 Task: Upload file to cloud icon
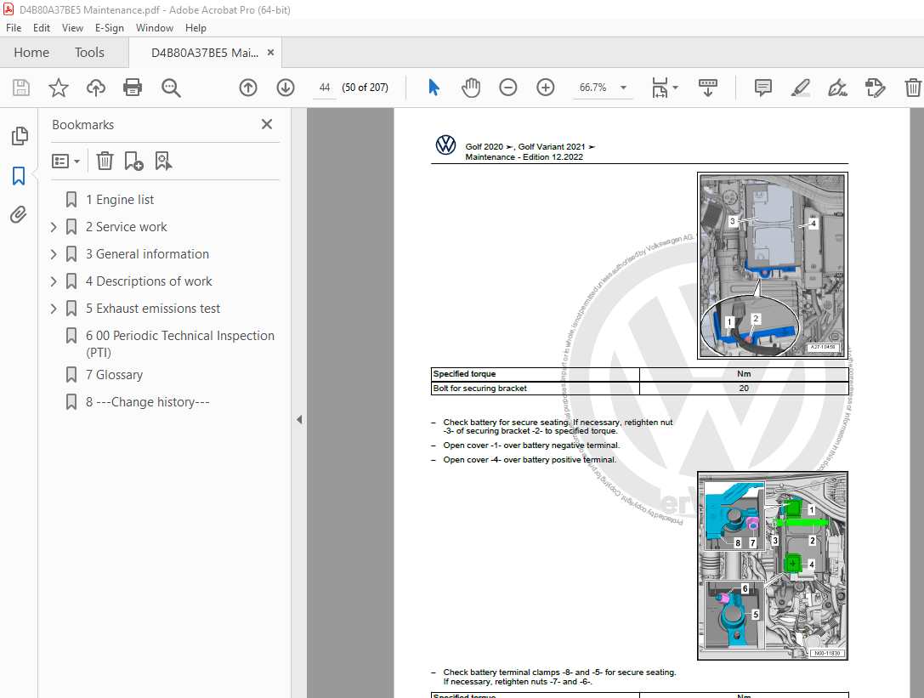[96, 88]
